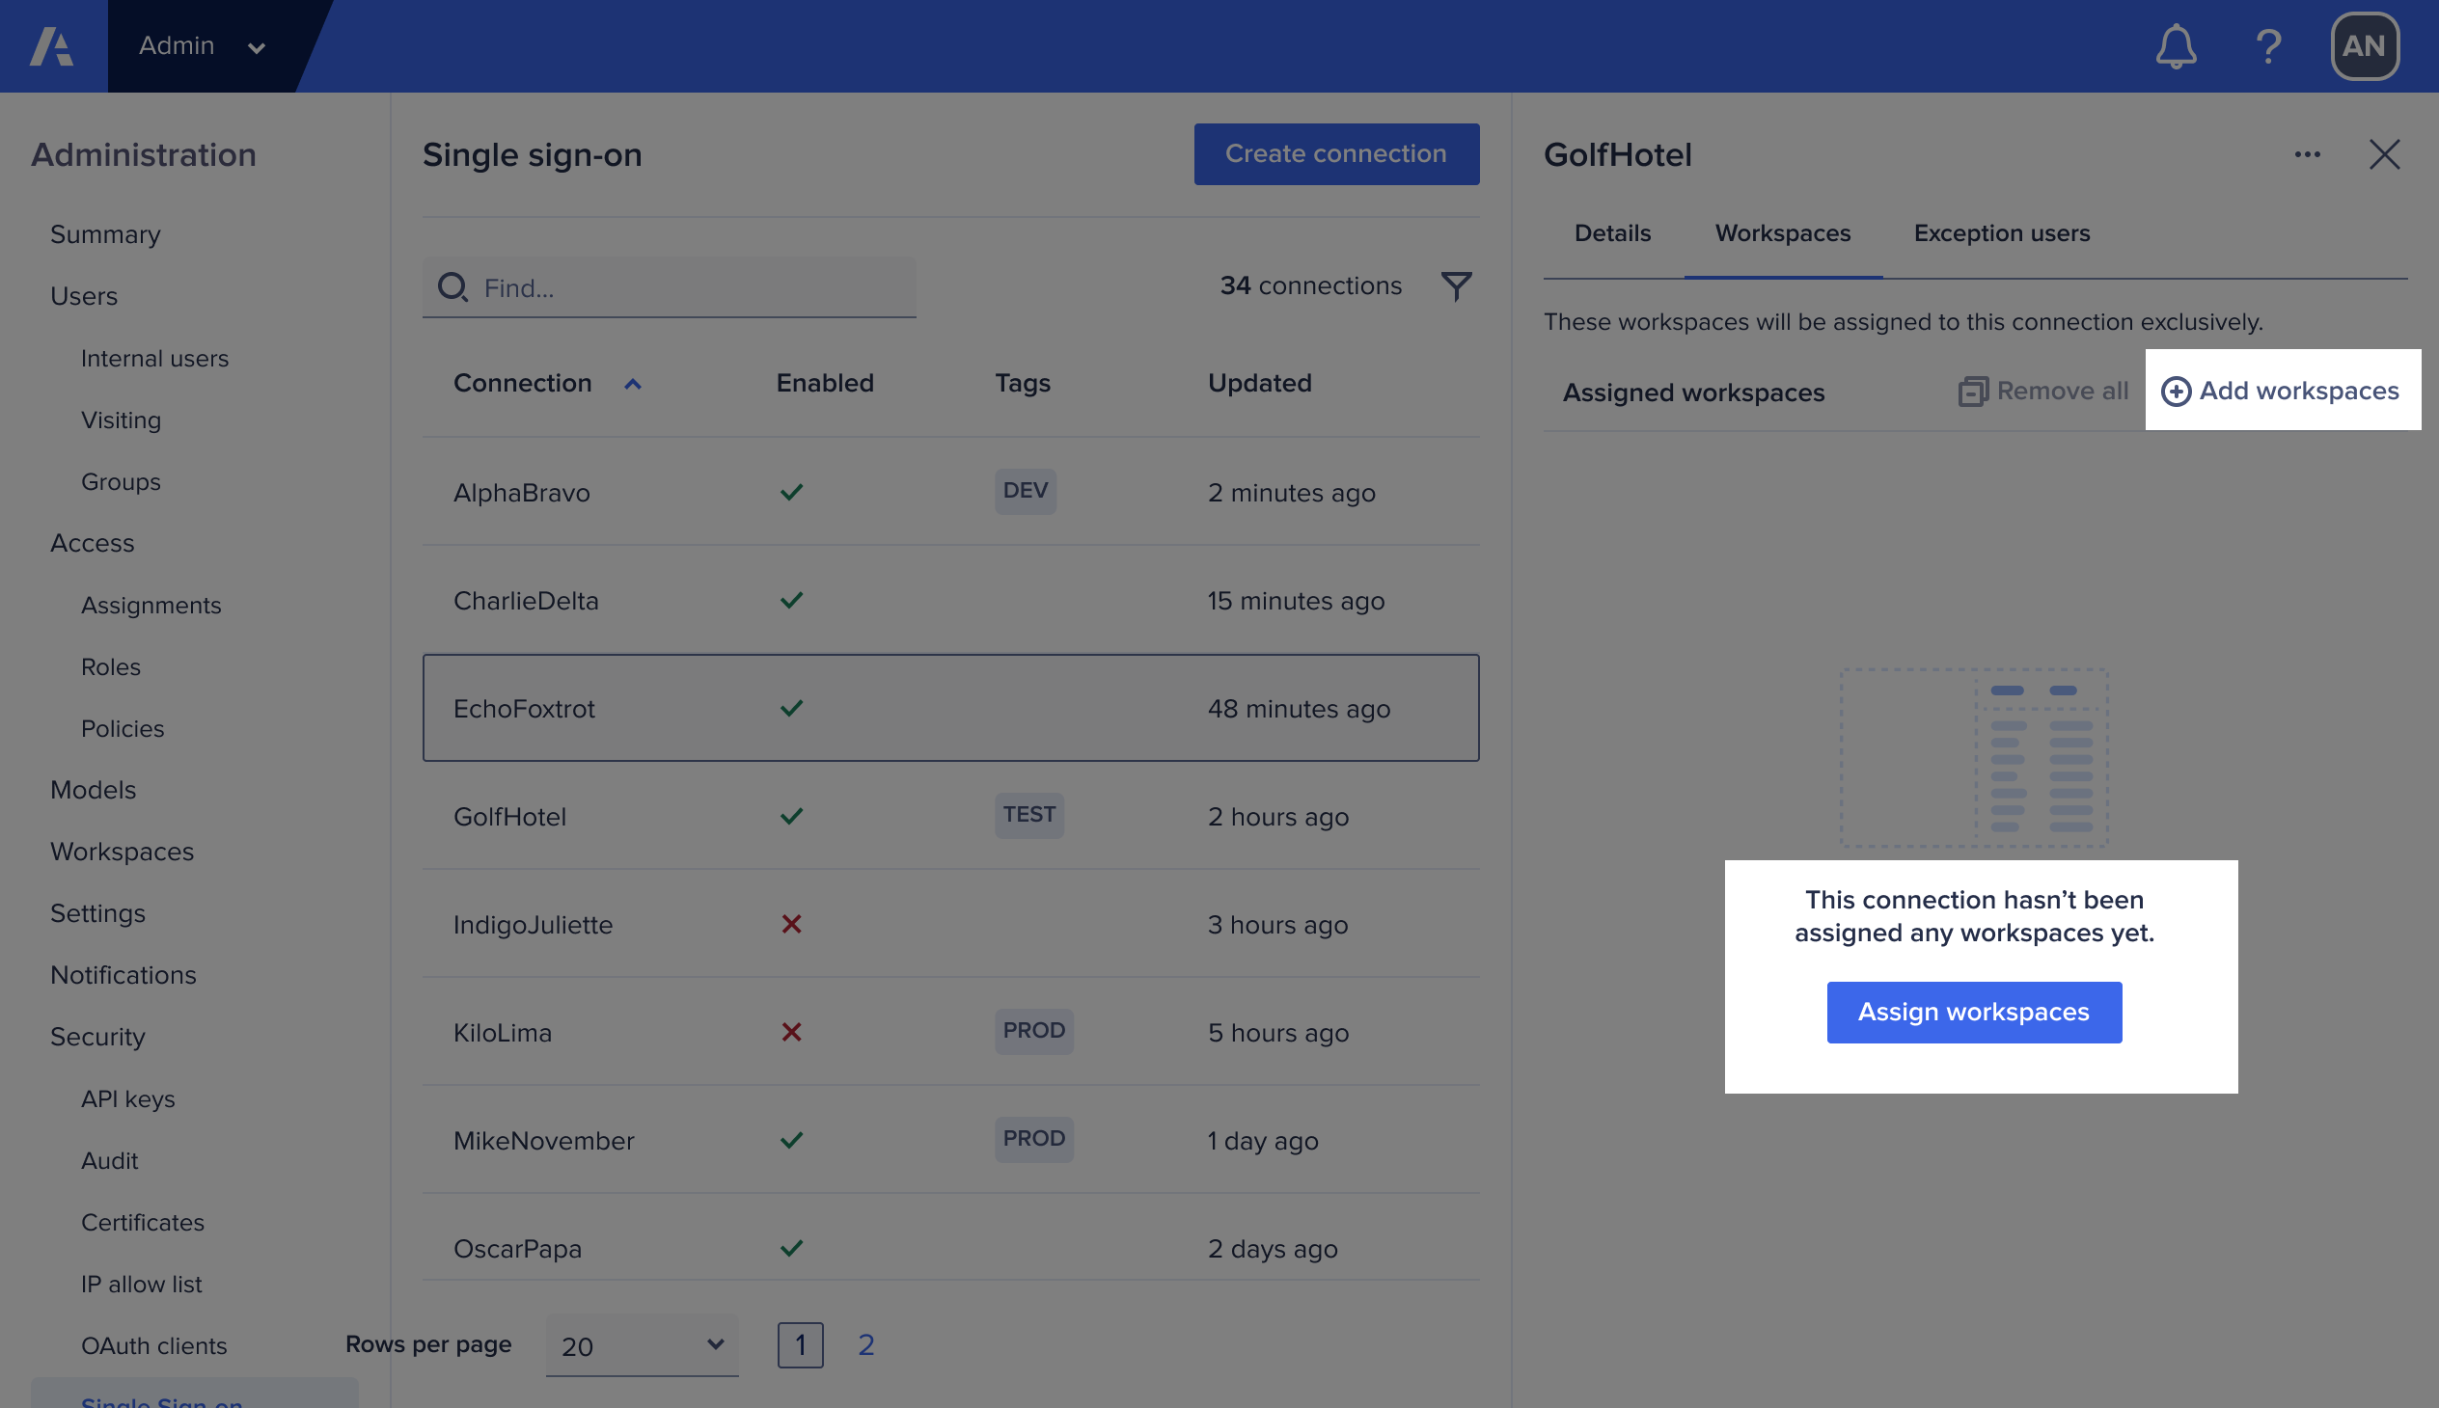Open the AN user avatar menu

click(x=2365, y=45)
